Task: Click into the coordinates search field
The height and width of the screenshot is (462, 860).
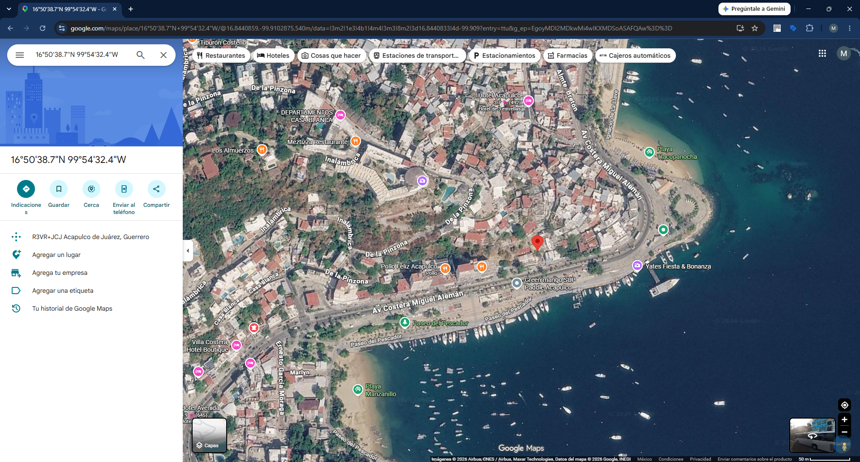Action: (77, 55)
